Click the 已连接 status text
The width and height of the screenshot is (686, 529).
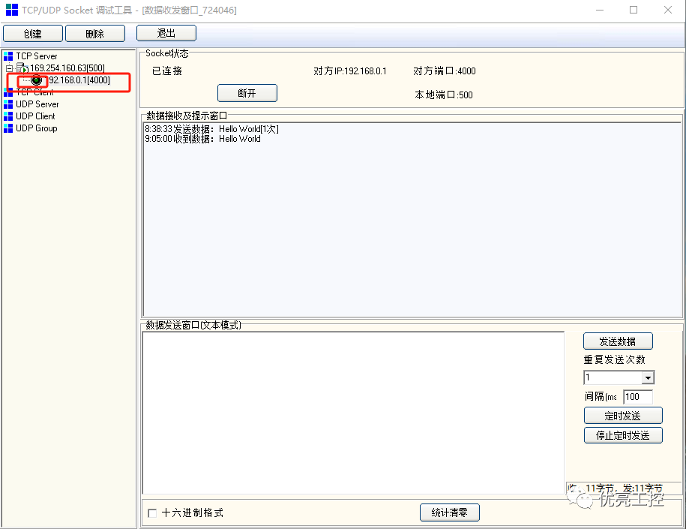coord(167,71)
